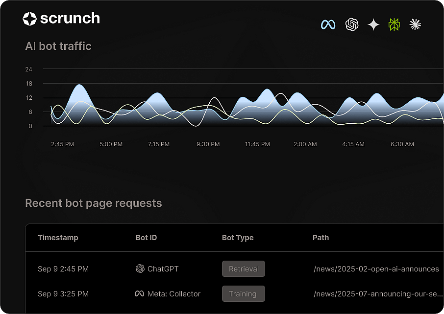Click the 2:00 AM time axis label
444x314 pixels.
point(305,144)
